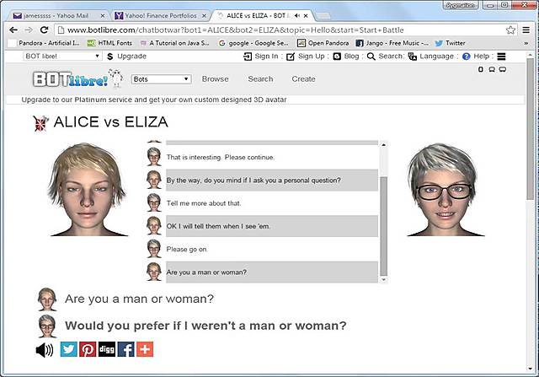Screen dimensions: 539x377
Task: Open the Language translate icon
Action: click(413, 57)
